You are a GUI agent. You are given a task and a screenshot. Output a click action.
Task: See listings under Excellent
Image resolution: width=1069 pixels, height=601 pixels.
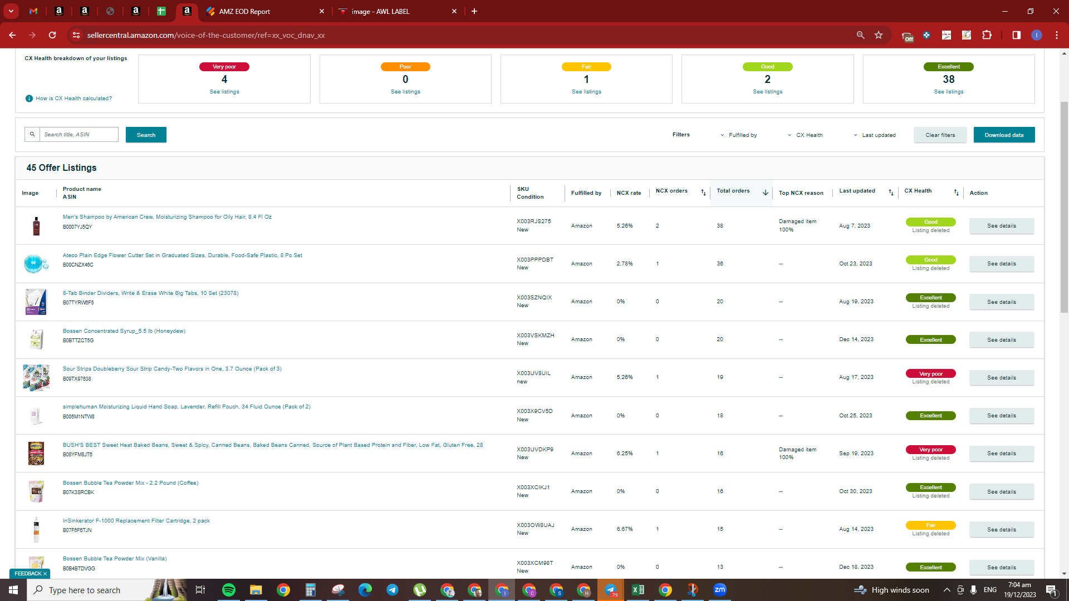pyautogui.click(x=949, y=92)
